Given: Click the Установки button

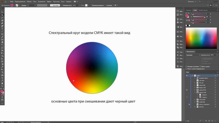Looking at the screenshot, I should (109, 5).
